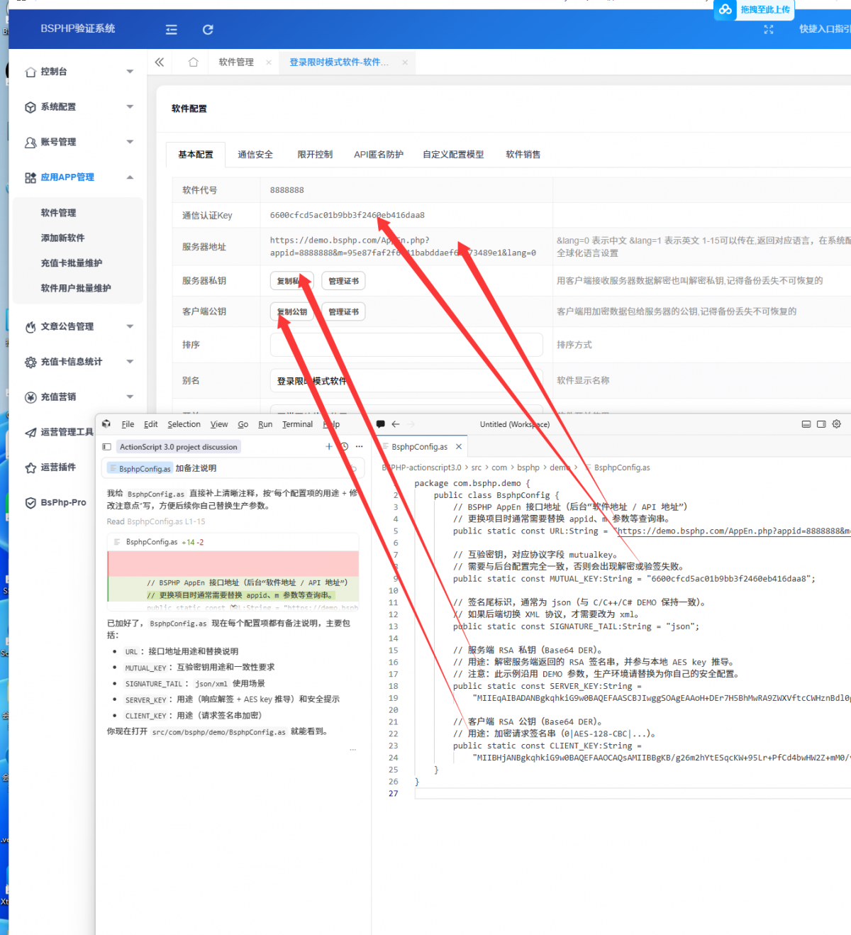Open the File menu in the editor
Screen dimensions: 851x935
coord(128,424)
